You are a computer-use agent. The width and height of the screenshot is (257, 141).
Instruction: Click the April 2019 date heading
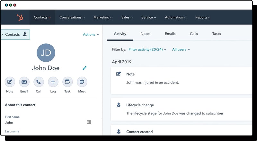click(x=122, y=62)
